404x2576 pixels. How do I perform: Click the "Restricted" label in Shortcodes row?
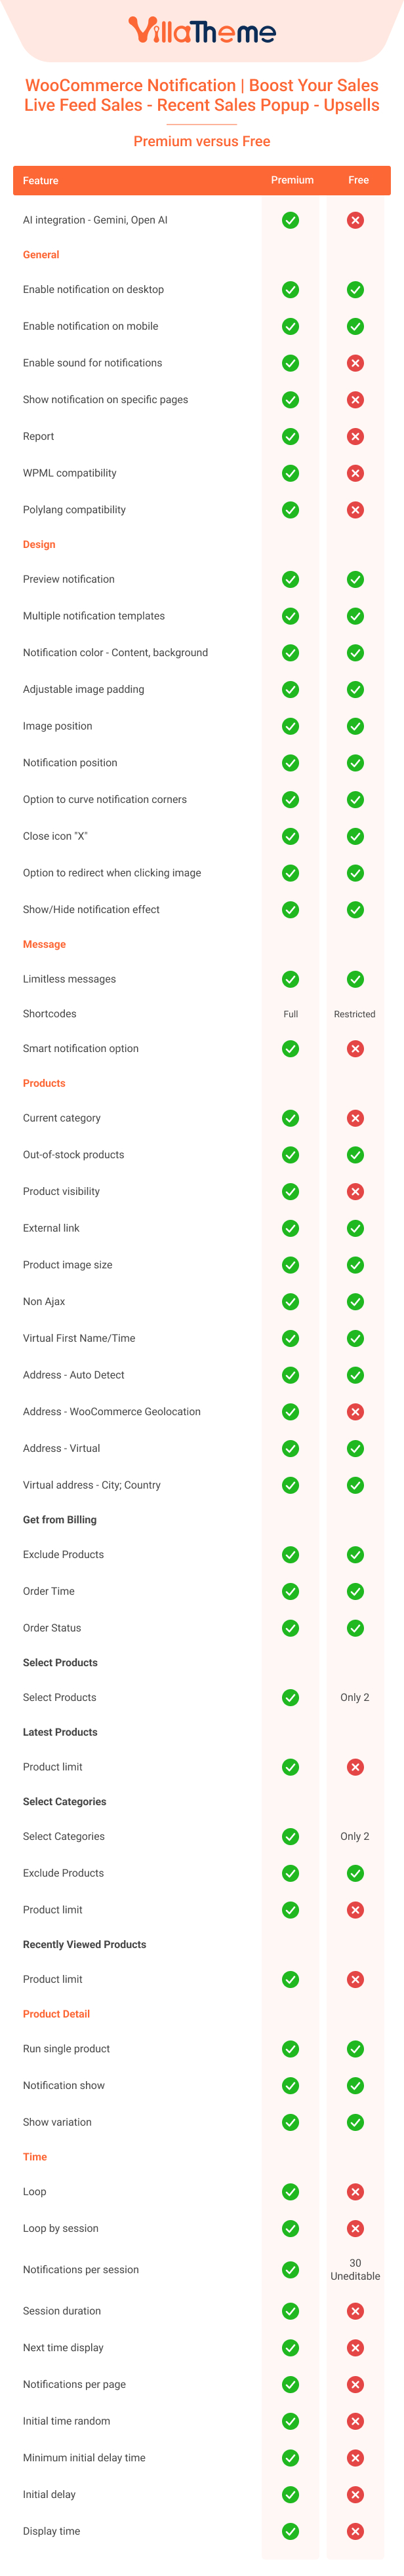pyautogui.click(x=354, y=1014)
